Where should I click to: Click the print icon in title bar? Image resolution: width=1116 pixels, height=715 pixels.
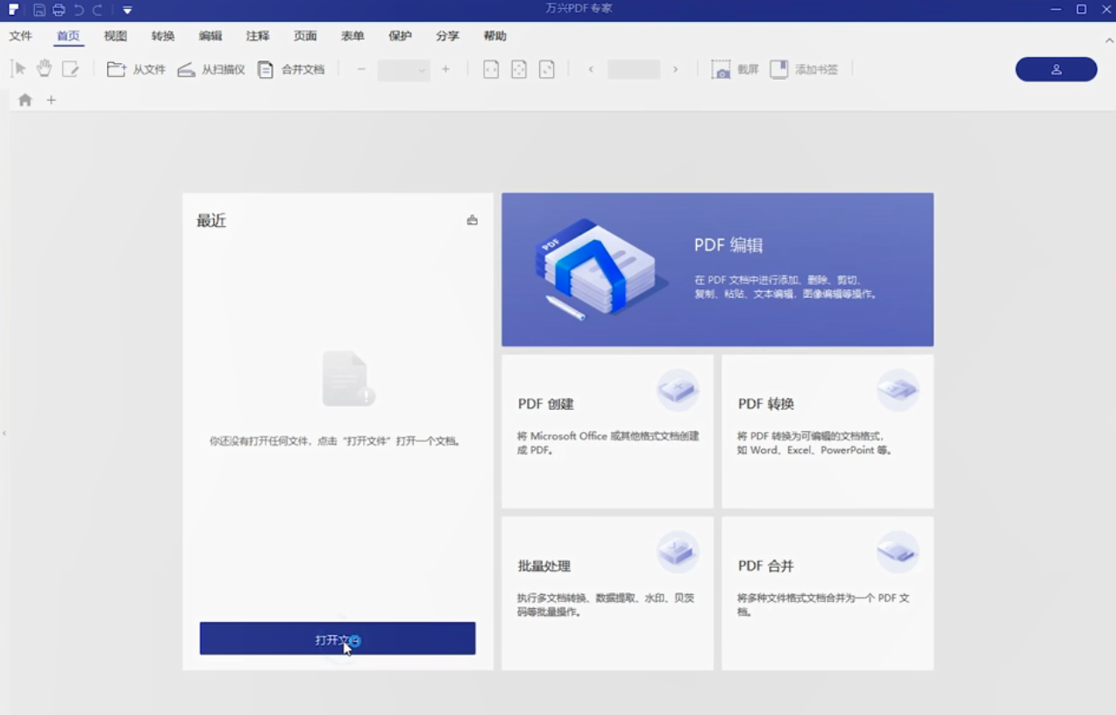pos(59,10)
